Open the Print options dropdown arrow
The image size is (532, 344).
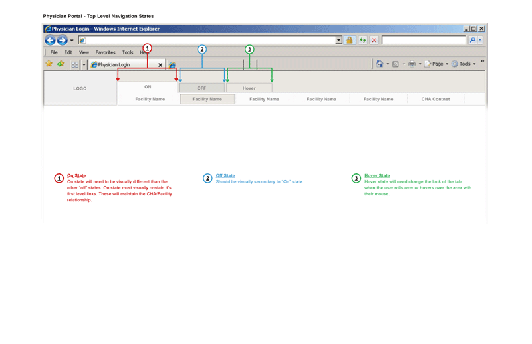pos(420,64)
